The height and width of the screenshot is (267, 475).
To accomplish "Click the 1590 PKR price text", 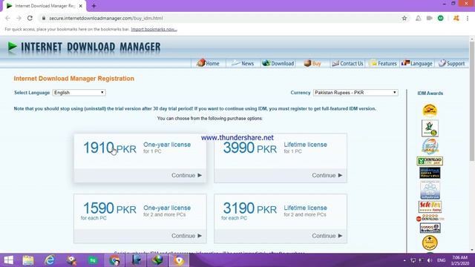I will [110, 208].
